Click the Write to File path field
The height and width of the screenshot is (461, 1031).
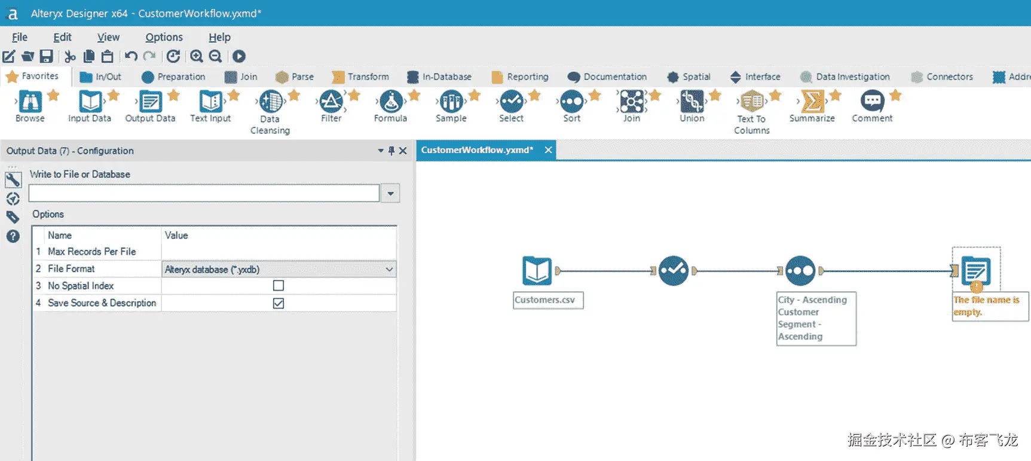click(204, 193)
